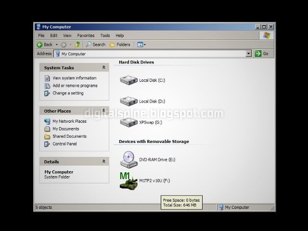The width and height of the screenshot is (308, 231).
Task: Click the View system information link
Action: 75,78
